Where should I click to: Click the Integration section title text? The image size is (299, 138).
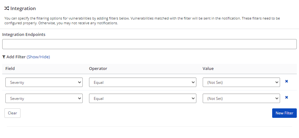pos(23,9)
